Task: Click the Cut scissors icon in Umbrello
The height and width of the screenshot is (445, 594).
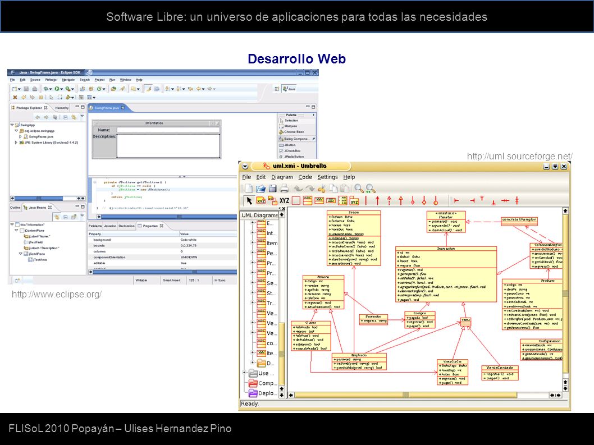Action: point(322,188)
